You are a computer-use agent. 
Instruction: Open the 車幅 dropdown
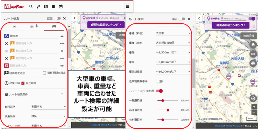pos(173,52)
